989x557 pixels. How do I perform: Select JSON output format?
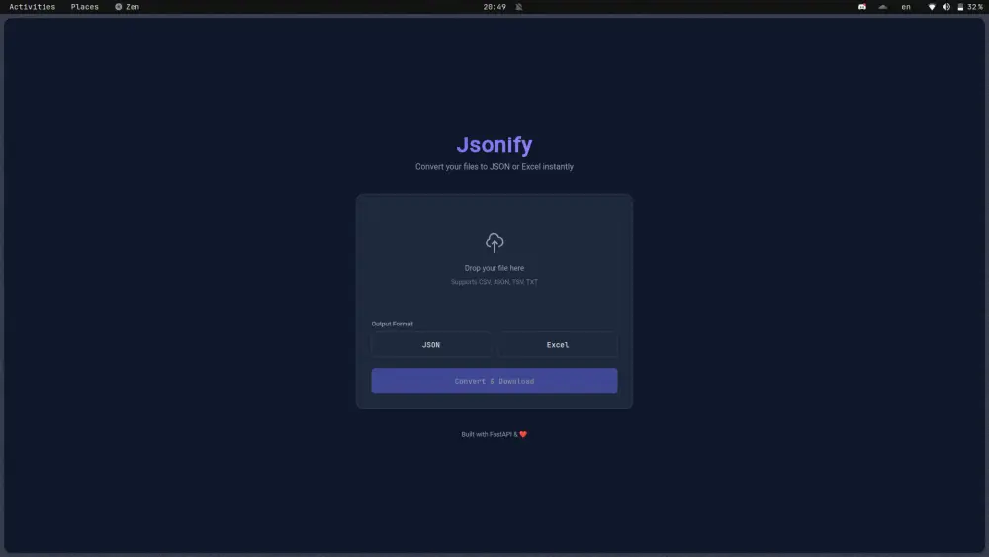[x=431, y=345]
